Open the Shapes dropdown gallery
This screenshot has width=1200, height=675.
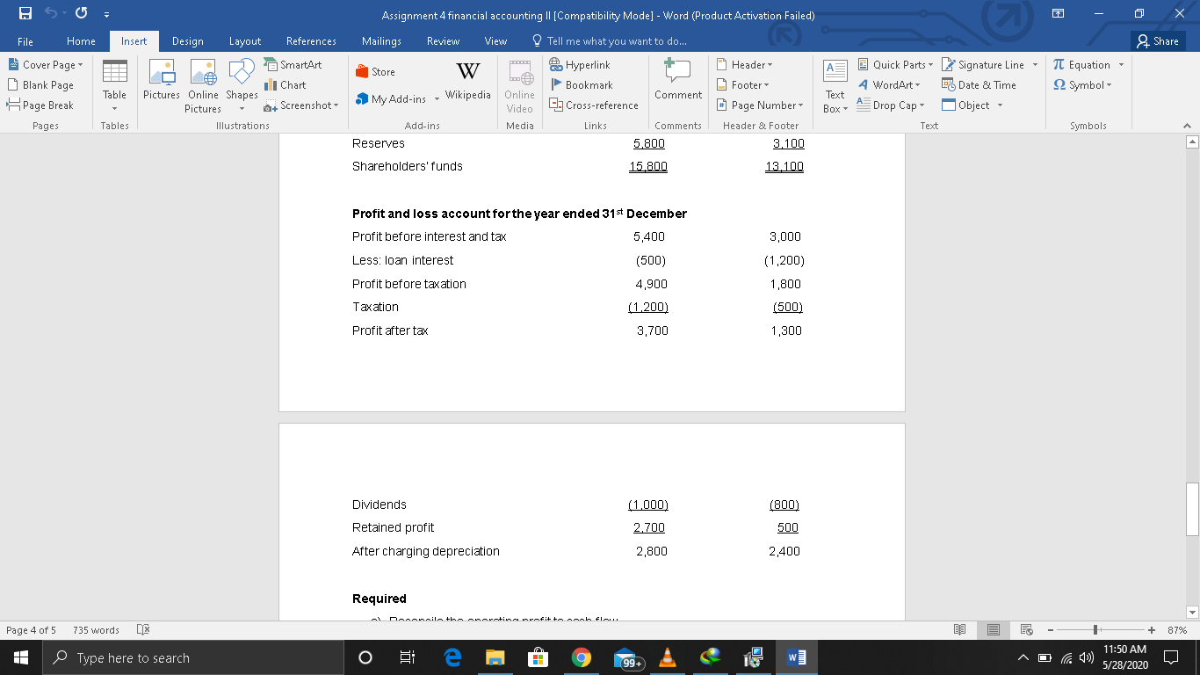(240, 84)
